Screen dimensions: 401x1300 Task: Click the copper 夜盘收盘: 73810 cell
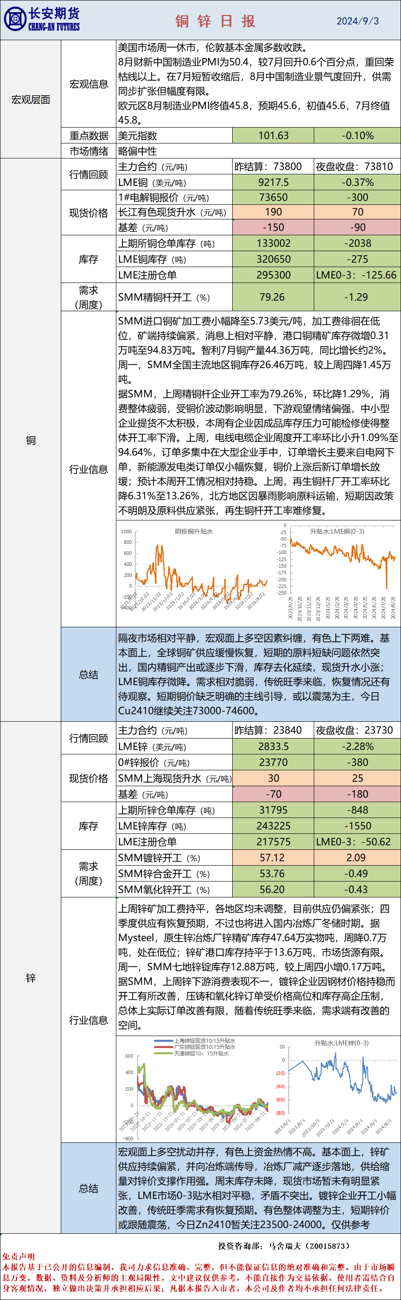(357, 166)
